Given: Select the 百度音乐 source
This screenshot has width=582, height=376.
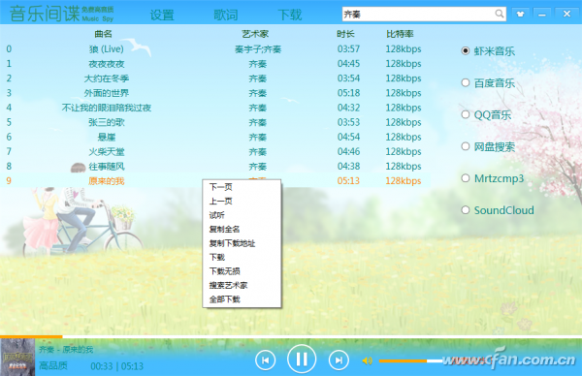Looking at the screenshot, I should point(488,83).
